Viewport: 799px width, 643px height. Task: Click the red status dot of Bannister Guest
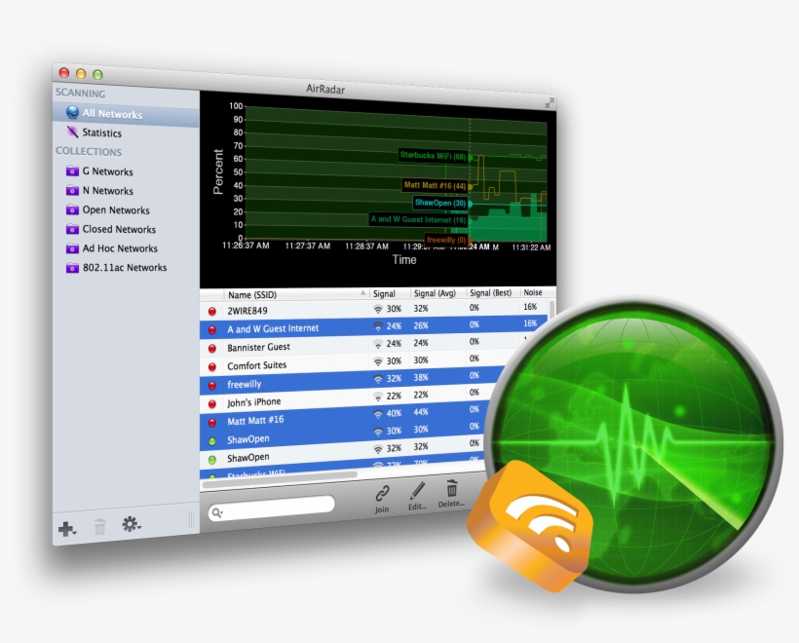[x=212, y=349]
